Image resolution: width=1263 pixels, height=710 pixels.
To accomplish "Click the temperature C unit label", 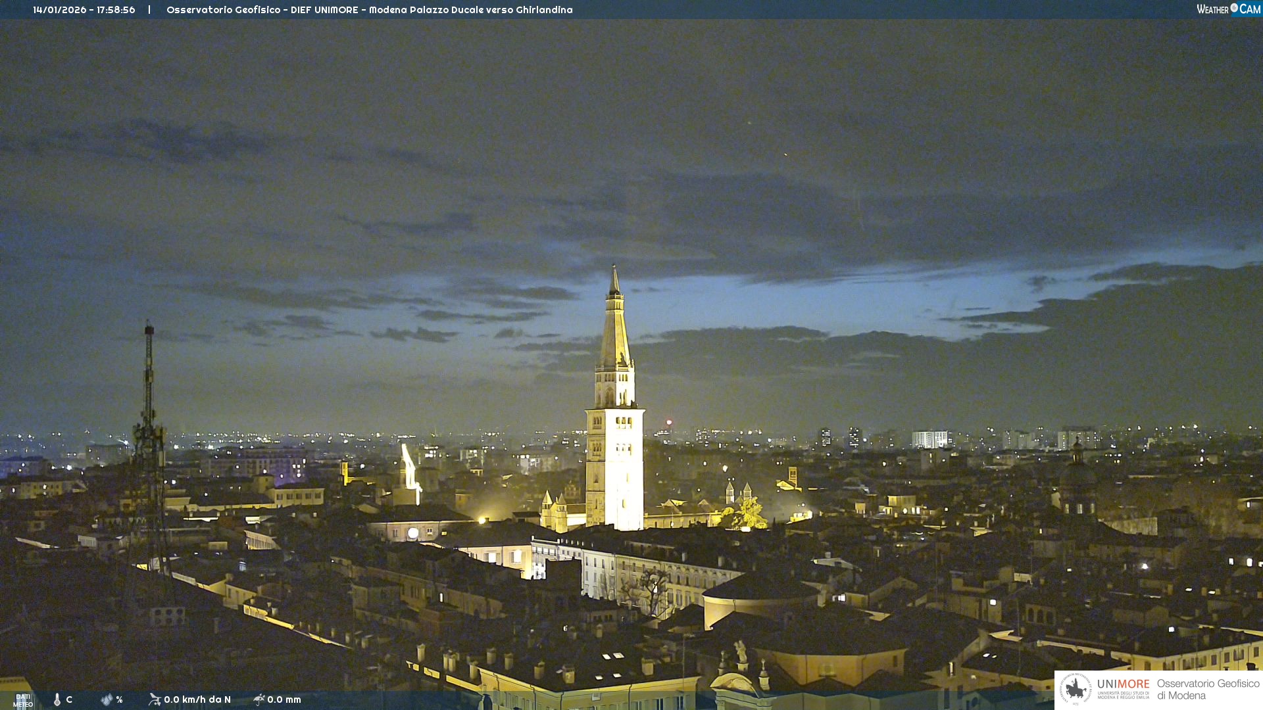I will pyautogui.click(x=69, y=699).
